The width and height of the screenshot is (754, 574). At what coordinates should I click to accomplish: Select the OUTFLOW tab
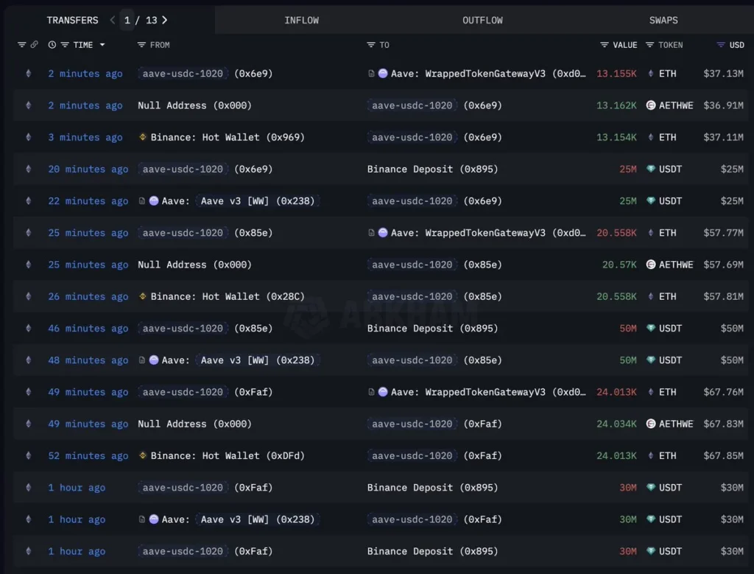(482, 20)
